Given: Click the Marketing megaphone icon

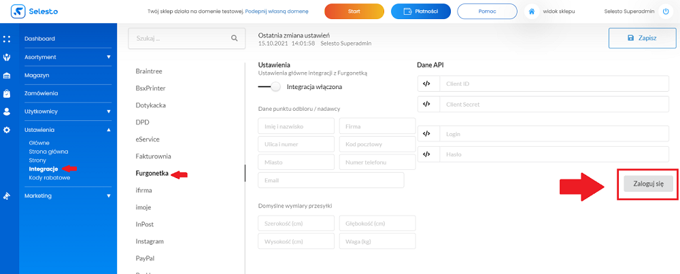Looking at the screenshot, I should pos(7,196).
